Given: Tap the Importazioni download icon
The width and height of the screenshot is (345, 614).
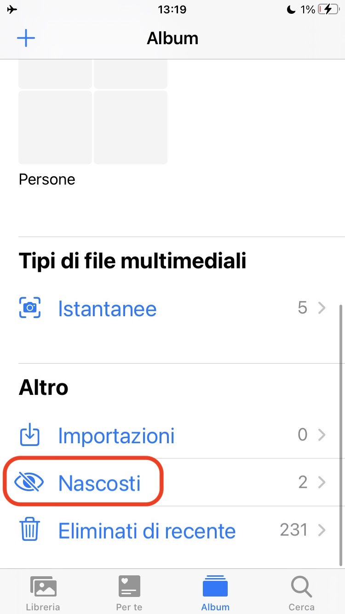Looking at the screenshot, I should pyautogui.click(x=30, y=435).
